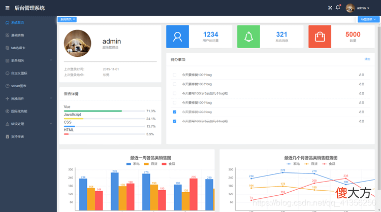Screen dimensions: 381x212
Task: Toggle 家电 legend in the weekly bar chart
Action: (133, 164)
